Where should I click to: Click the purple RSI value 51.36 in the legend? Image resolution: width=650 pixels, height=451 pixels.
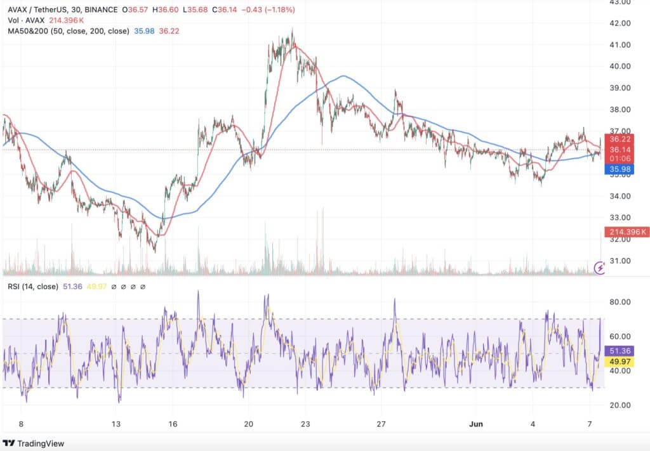tap(72, 287)
